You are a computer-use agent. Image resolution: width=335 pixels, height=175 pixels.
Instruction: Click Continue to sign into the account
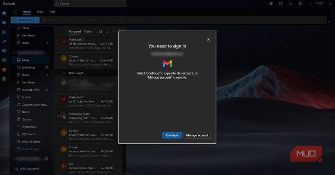[x=172, y=135]
